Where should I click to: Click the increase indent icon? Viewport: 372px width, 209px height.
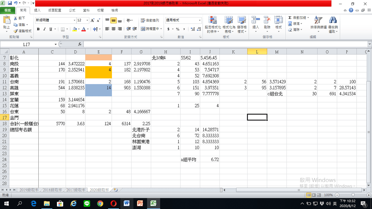point(135,29)
